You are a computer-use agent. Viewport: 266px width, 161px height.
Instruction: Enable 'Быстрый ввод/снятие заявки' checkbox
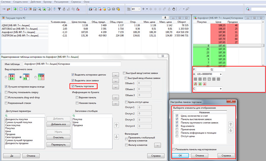coord(124,73)
